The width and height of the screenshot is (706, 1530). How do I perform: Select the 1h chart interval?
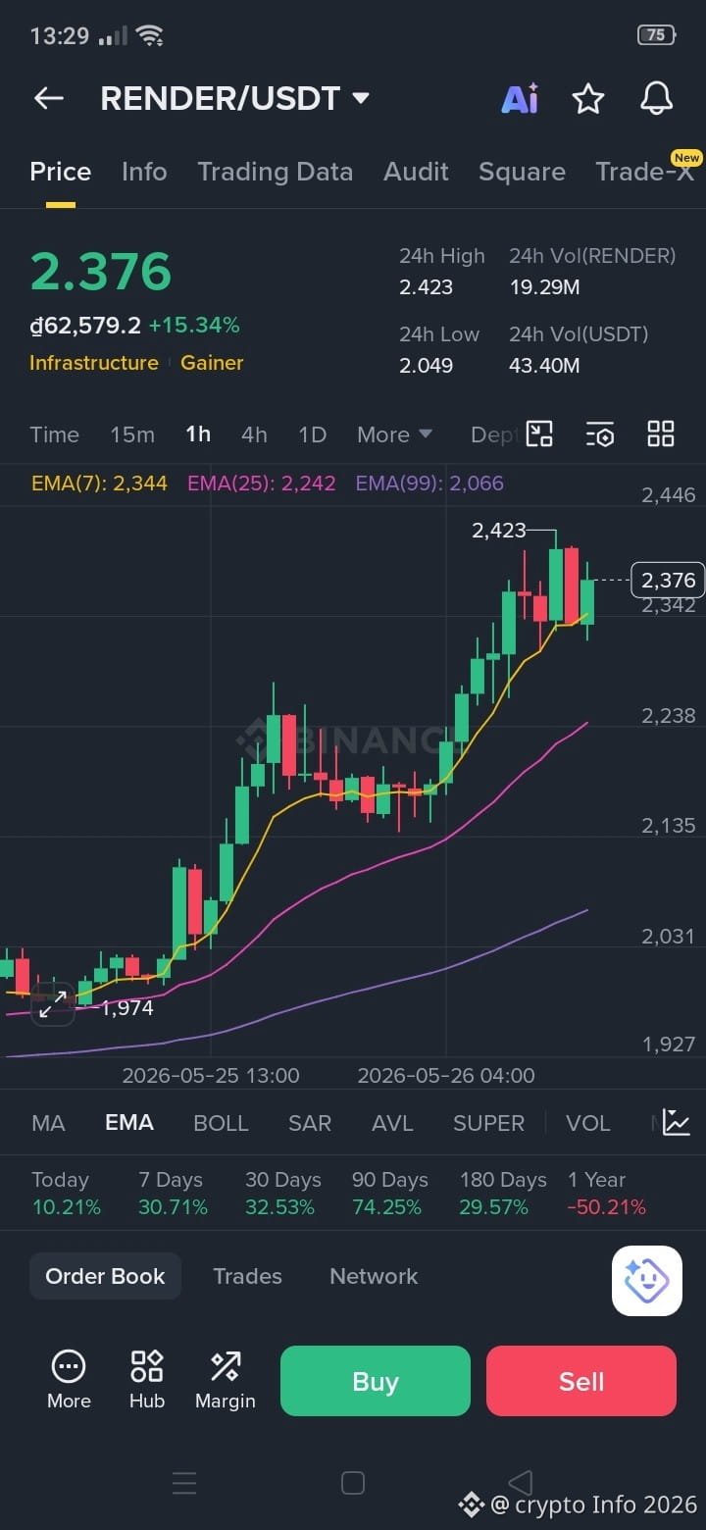[198, 434]
